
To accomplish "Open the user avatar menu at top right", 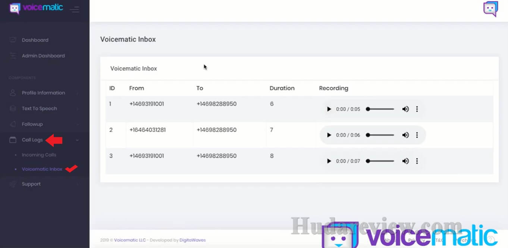I will pos(490,9).
